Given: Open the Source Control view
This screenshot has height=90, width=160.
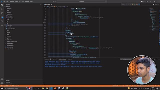Looking at the screenshot, I should click(x=2, y=13).
